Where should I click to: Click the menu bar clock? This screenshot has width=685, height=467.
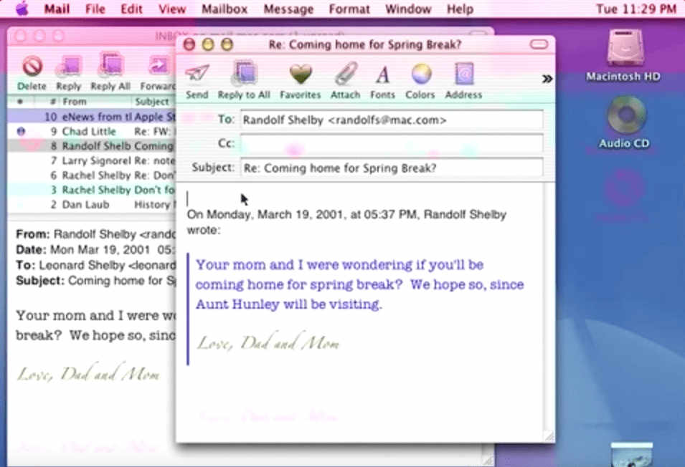636,9
